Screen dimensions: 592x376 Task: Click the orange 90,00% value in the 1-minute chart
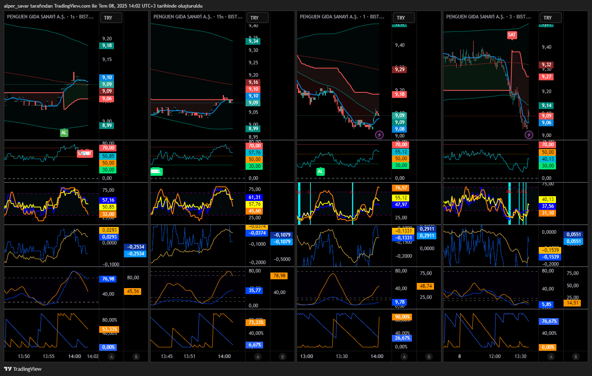402,317
